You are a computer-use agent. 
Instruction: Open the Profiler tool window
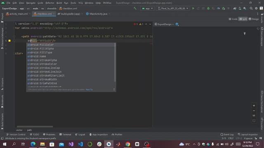point(117,134)
